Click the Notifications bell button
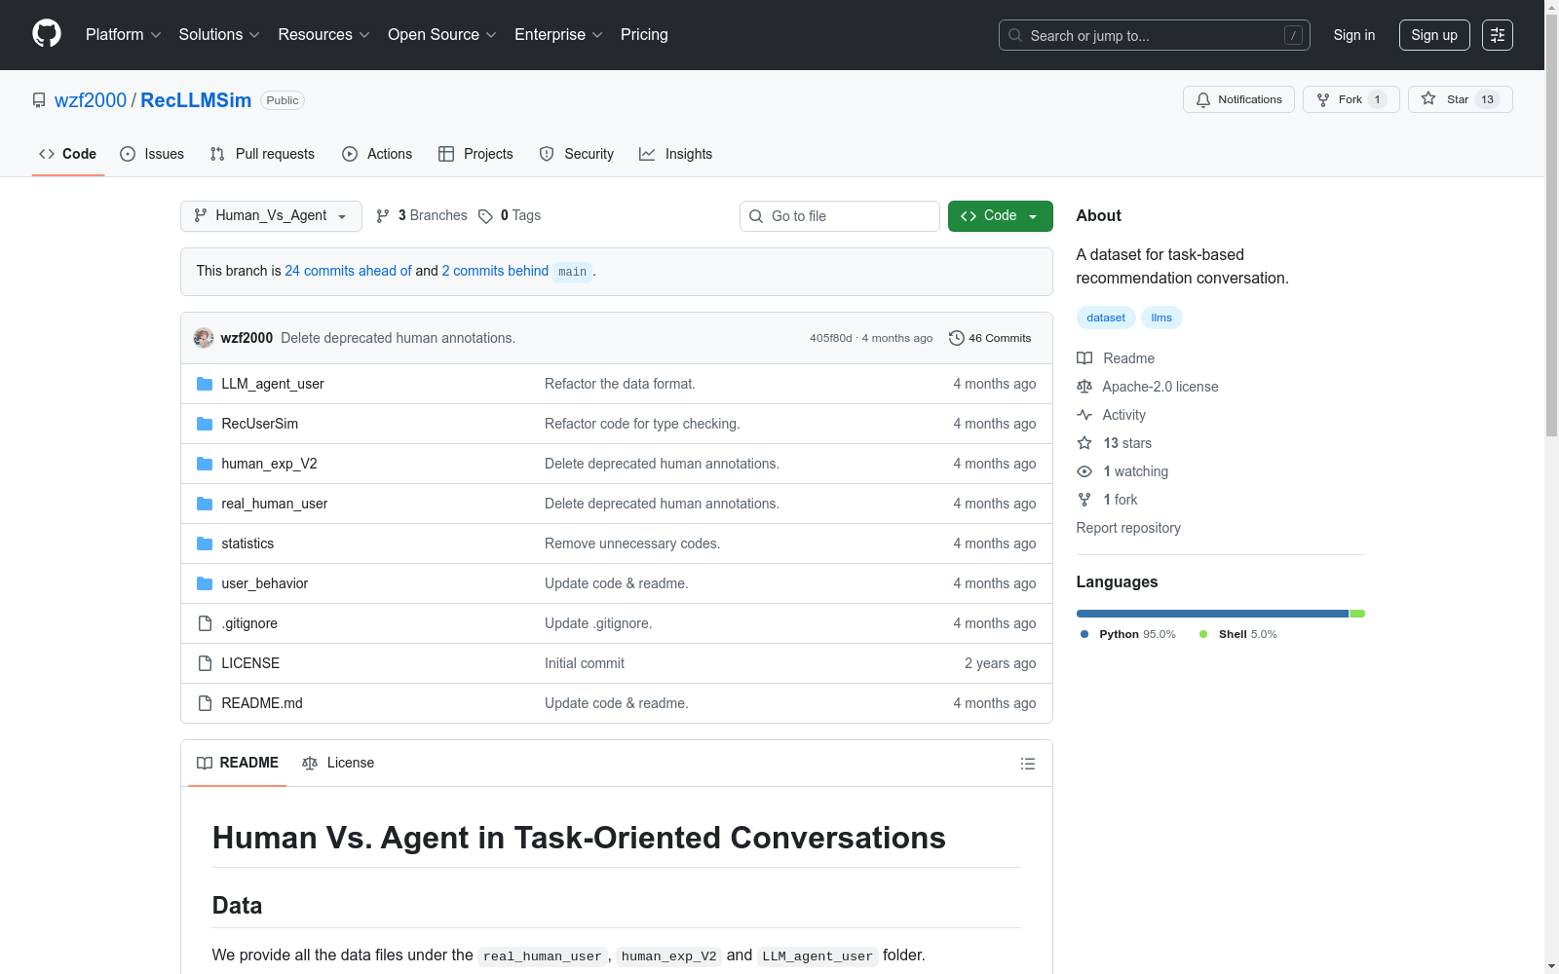This screenshot has height=974, width=1559. coord(1238,99)
